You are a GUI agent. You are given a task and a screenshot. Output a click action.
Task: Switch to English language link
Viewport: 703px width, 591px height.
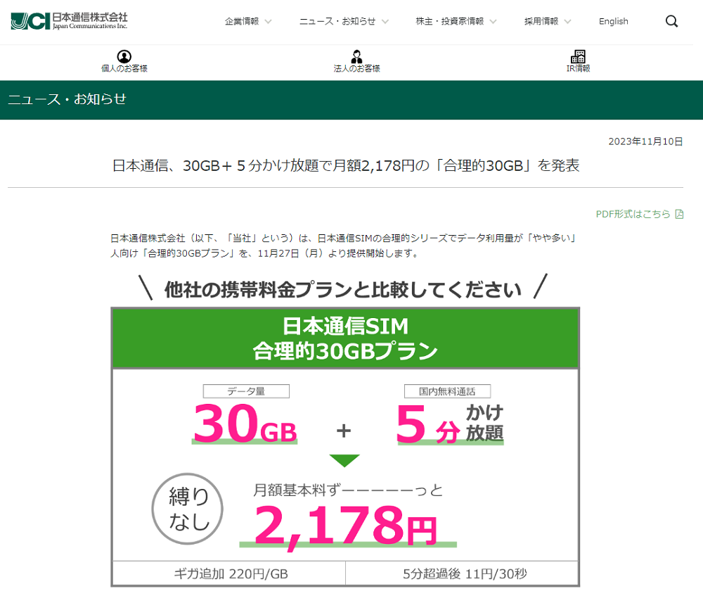point(613,22)
